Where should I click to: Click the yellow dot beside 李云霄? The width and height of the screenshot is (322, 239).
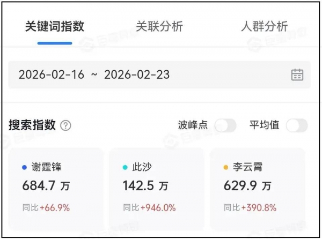[226, 167]
